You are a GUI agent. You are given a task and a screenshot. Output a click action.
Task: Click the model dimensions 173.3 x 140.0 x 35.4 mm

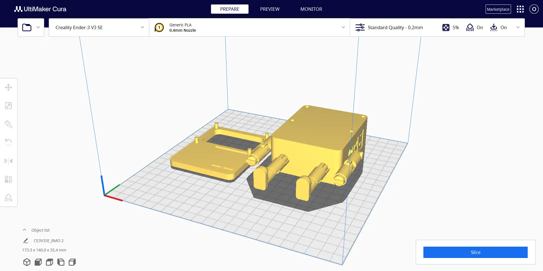44,250
